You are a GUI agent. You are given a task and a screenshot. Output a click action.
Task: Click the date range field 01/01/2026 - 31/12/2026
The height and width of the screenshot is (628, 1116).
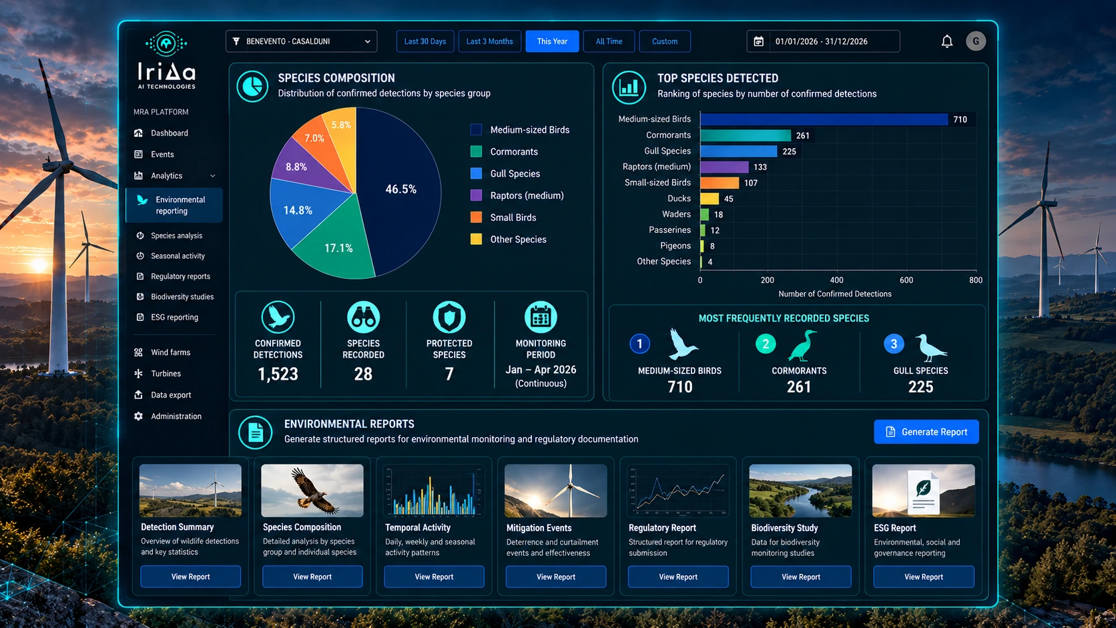click(x=823, y=41)
